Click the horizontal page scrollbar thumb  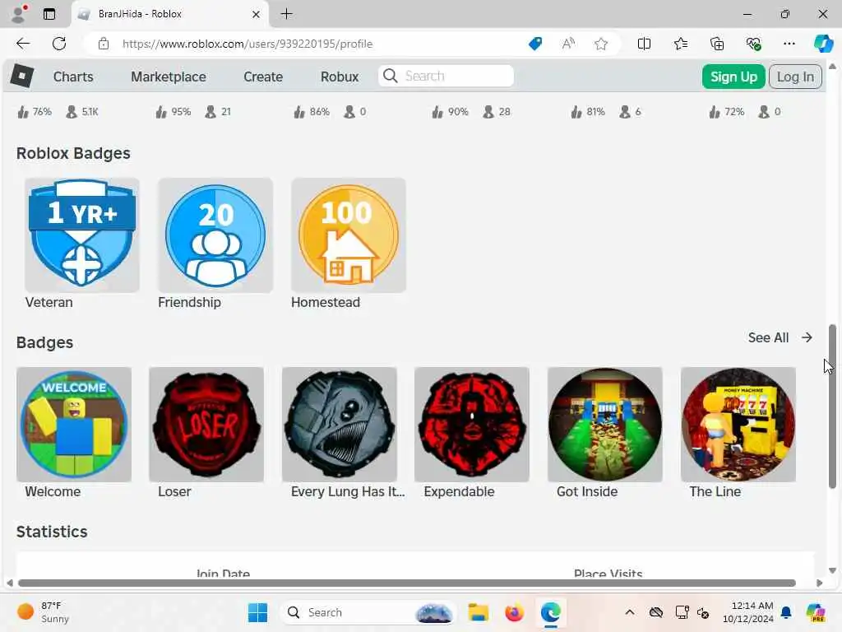406,583
